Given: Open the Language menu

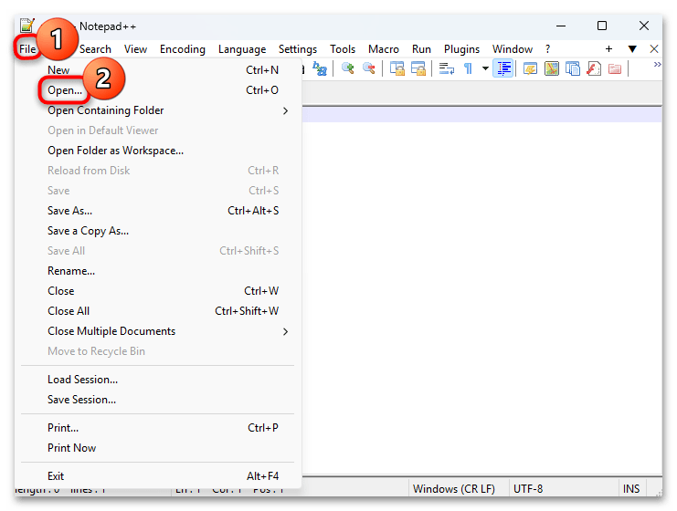Looking at the screenshot, I should pos(242,49).
